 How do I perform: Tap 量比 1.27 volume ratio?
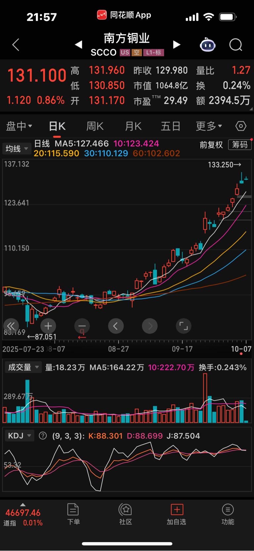tap(223, 70)
